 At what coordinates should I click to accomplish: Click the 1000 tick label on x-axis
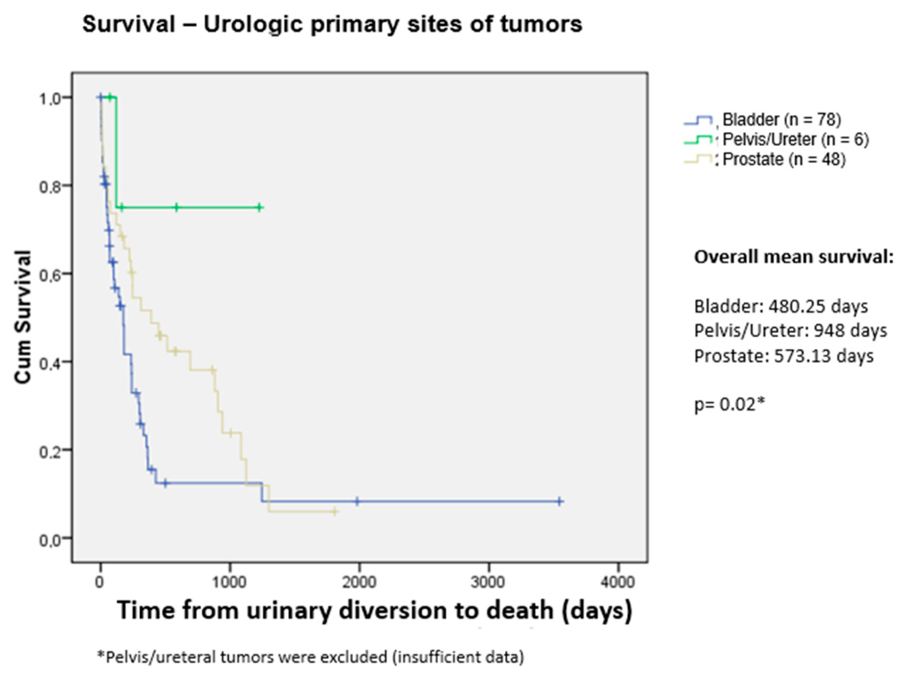coord(229,582)
